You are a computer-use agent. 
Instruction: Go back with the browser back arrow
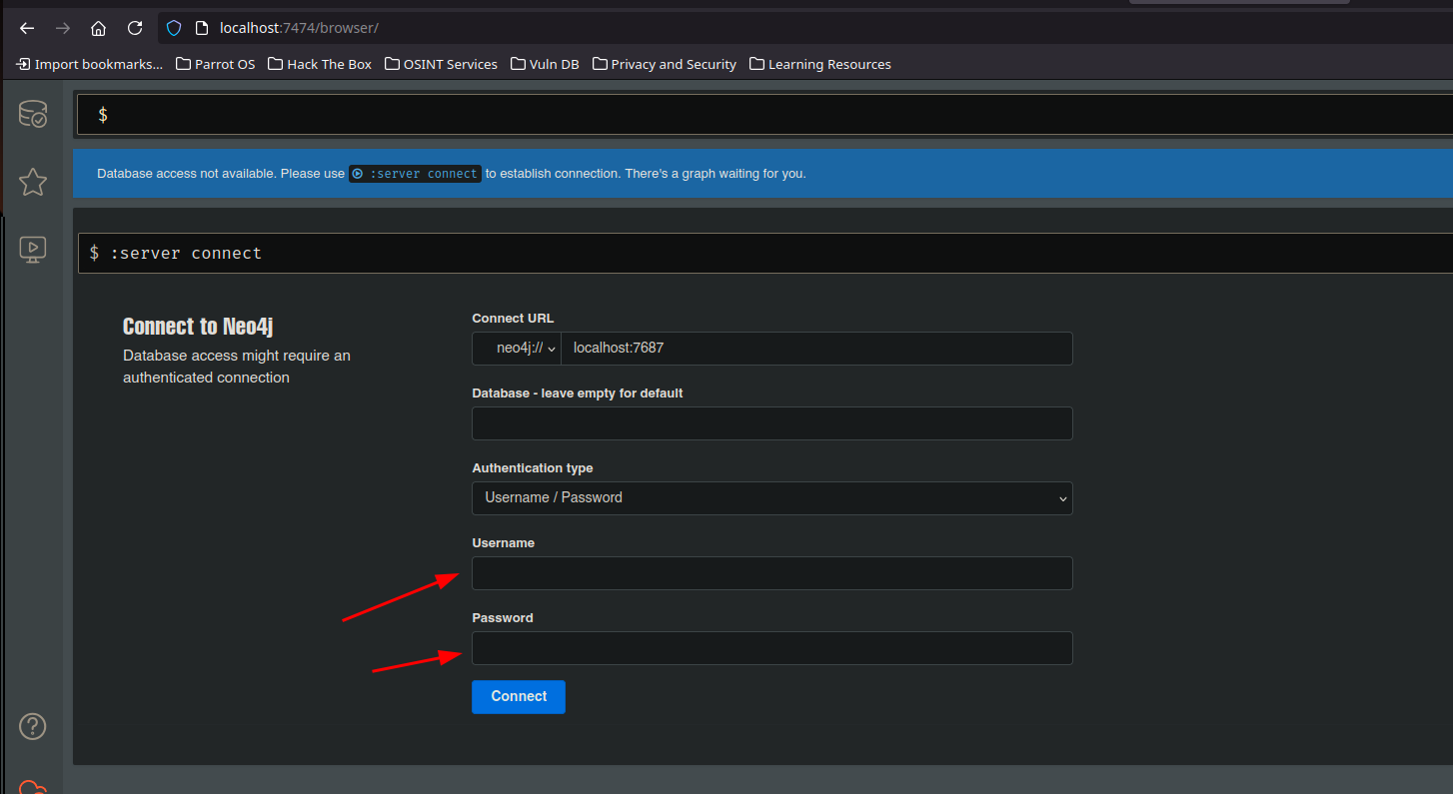coord(27,28)
